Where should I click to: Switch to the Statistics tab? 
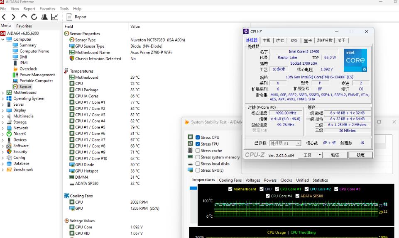tap(320, 180)
